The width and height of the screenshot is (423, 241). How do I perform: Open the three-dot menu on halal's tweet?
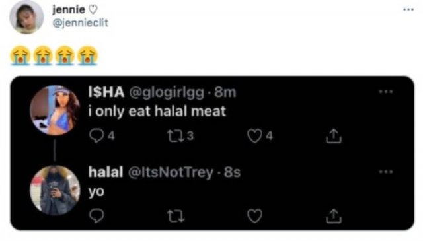(386, 172)
